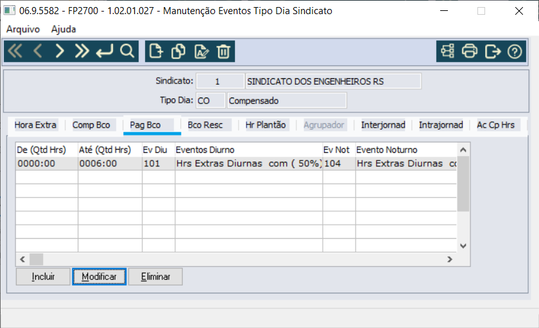Image resolution: width=539 pixels, height=328 pixels.
Task: Click the SINDICATO DOS ENGENHEIROS RS field
Action: [334, 82]
